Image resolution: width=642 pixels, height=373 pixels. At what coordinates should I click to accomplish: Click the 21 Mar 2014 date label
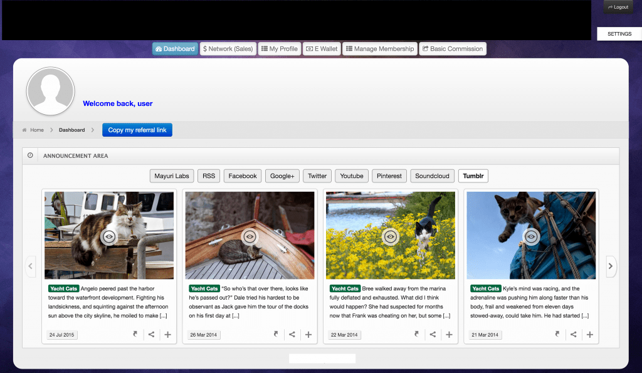[485, 335]
